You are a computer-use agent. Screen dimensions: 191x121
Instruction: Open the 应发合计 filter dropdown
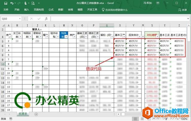tap(140, 37)
